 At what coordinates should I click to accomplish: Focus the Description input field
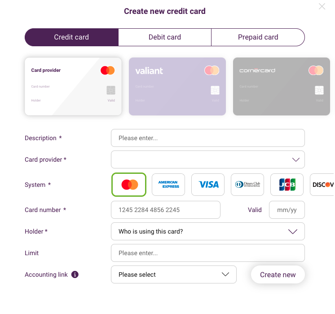click(x=208, y=138)
